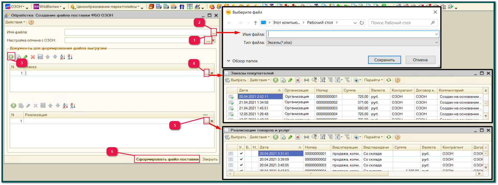Add new document in Реализации товаров и услуг

point(275,137)
